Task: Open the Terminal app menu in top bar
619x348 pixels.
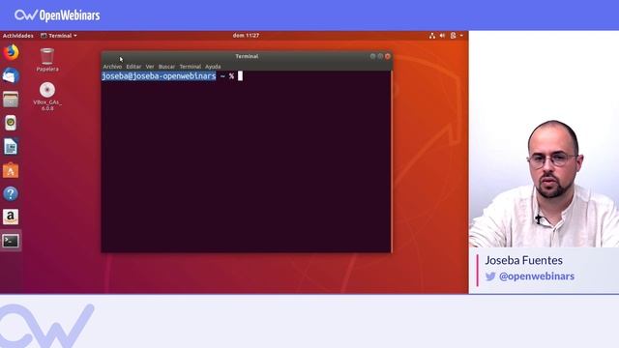Action: tap(59, 36)
